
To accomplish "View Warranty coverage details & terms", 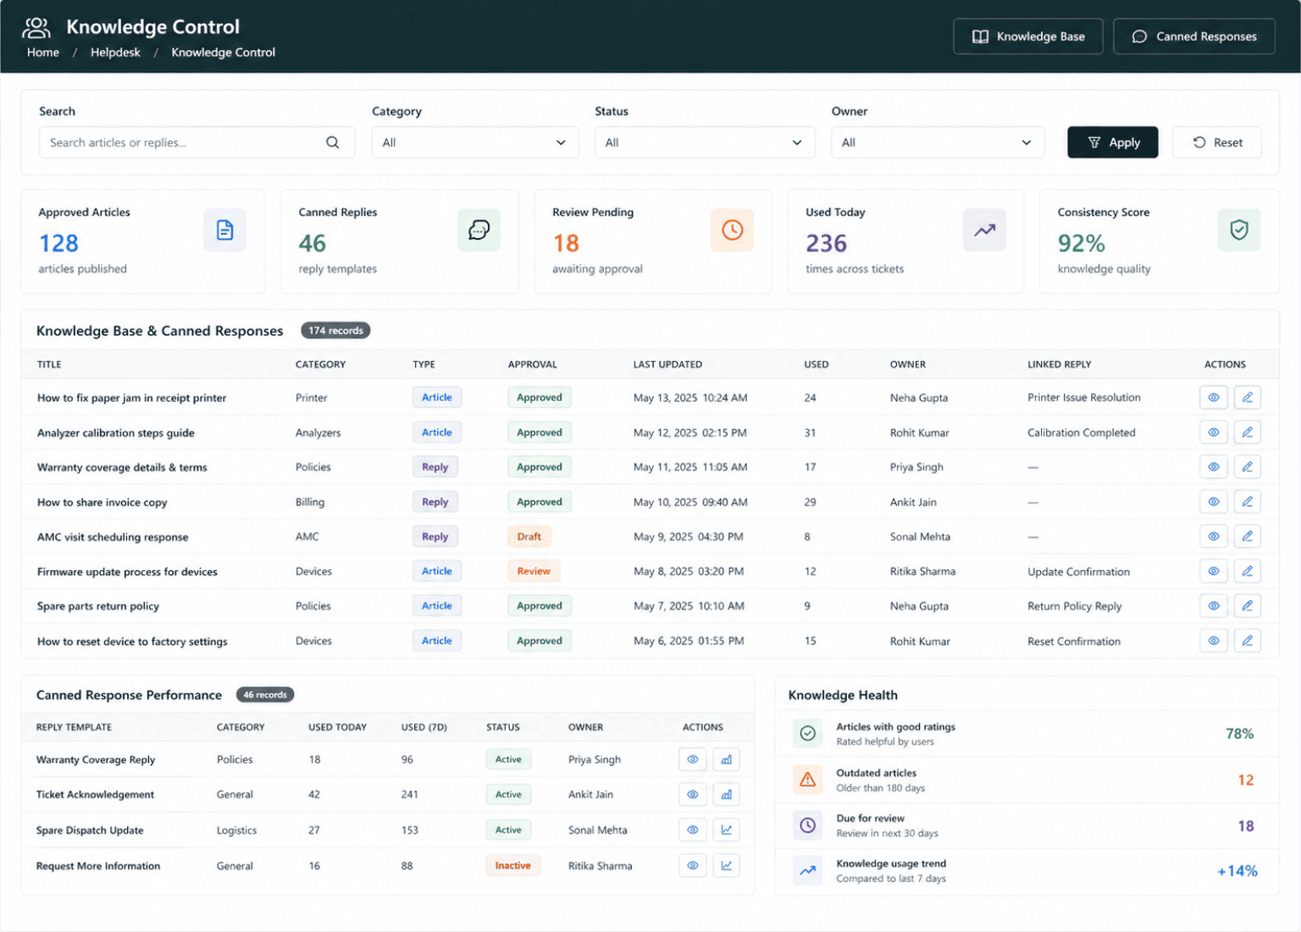I will (x=1213, y=467).
